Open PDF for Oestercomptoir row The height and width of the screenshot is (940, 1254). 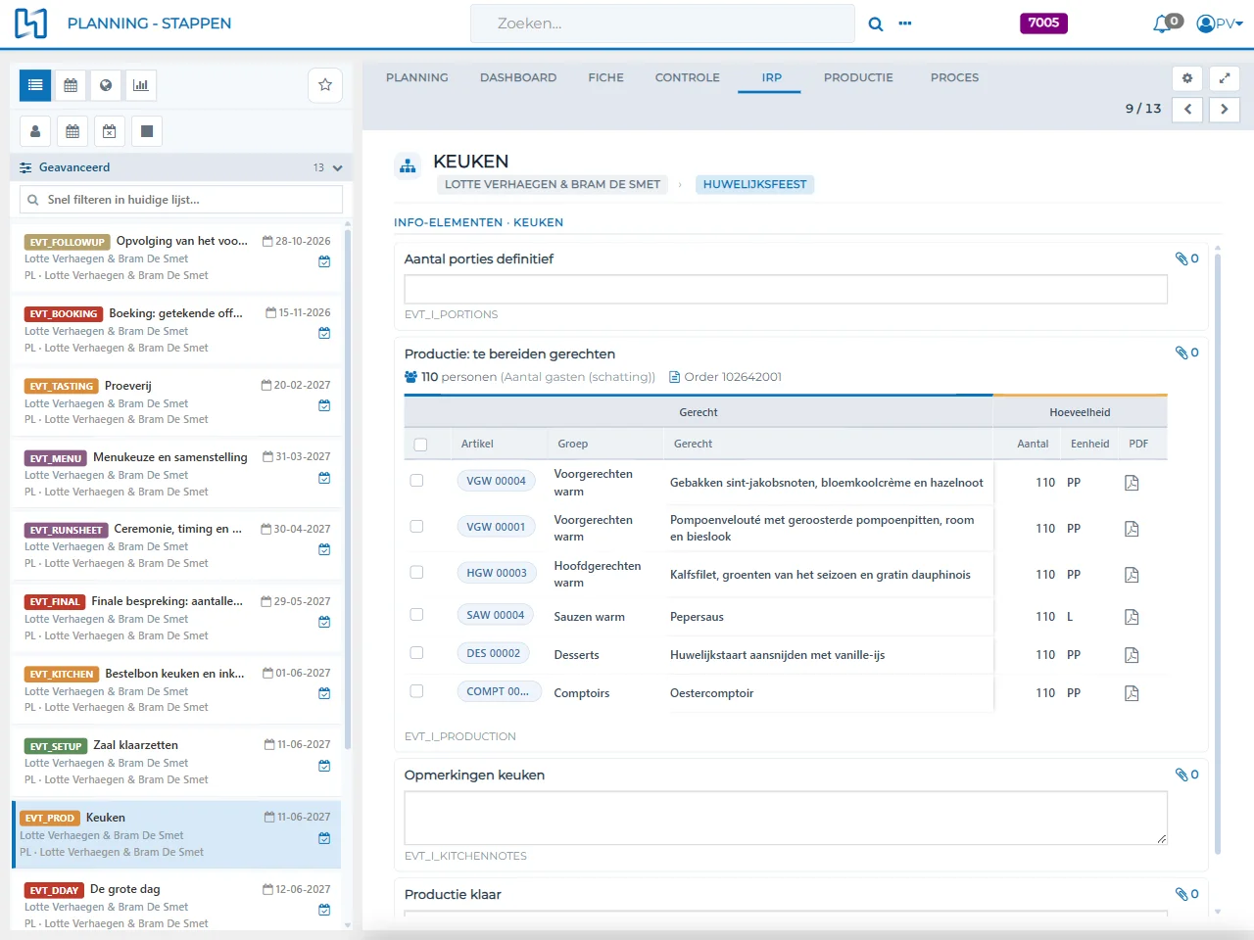point(1132,693)
